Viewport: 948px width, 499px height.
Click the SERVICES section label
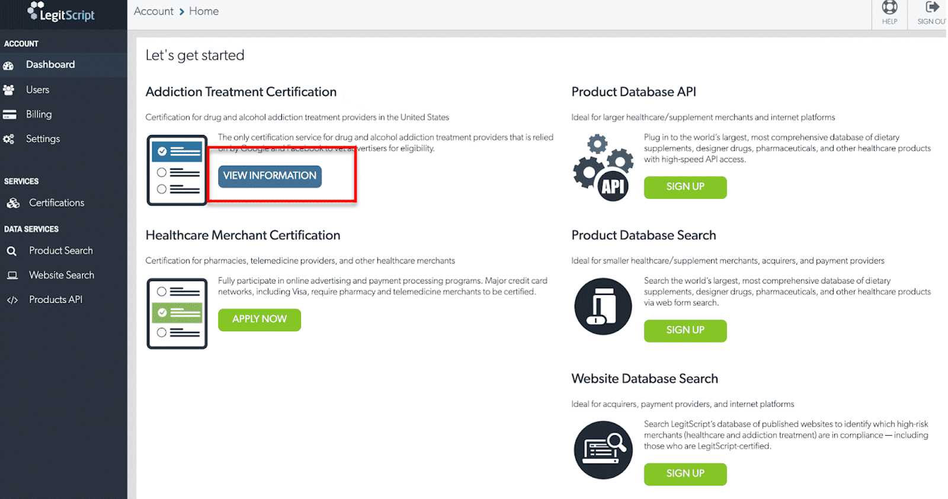pyautogui.click(x=21, y=181)
